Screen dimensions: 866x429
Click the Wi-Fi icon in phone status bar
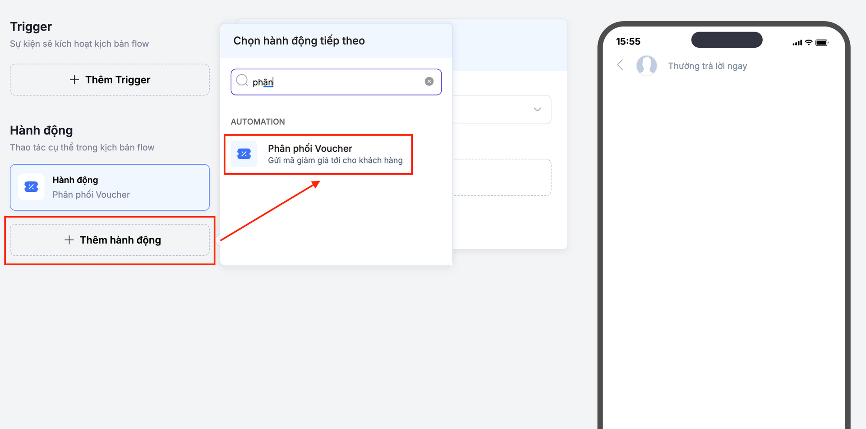click(809, 43)
